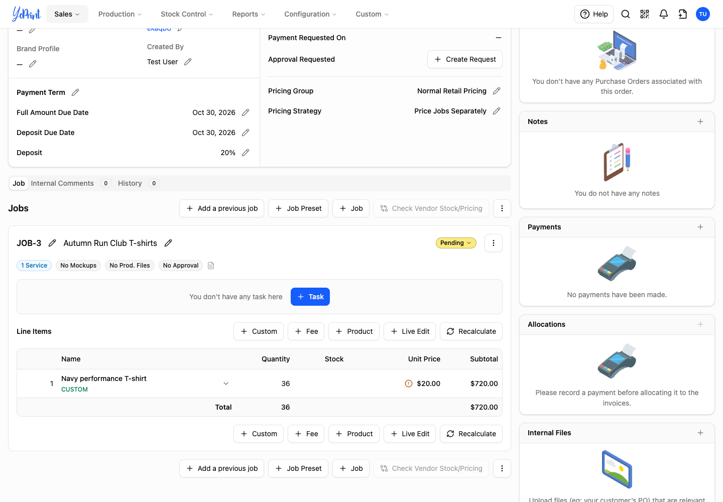
Task: Click the Help button
Action: click(594, 14)
